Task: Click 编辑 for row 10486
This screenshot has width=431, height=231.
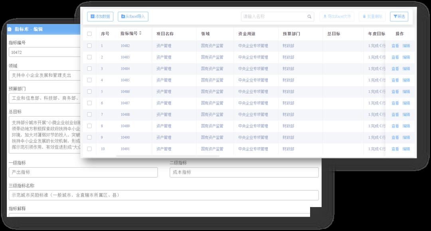Action: 406,92
